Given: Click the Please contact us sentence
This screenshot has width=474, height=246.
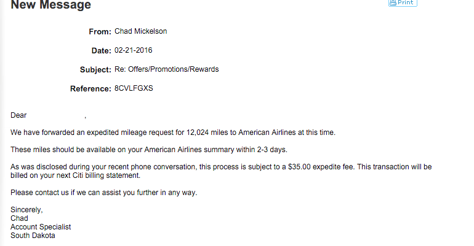Looking at the screenshot, I should click(x=103, y=193).
